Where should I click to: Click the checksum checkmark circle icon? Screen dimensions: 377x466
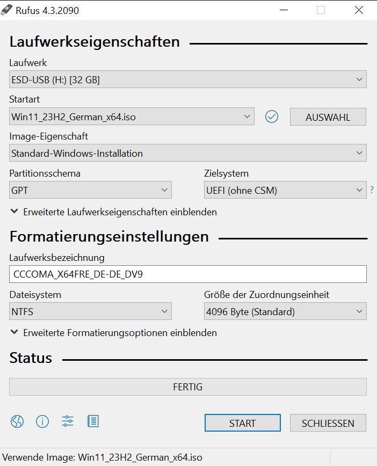271,116
